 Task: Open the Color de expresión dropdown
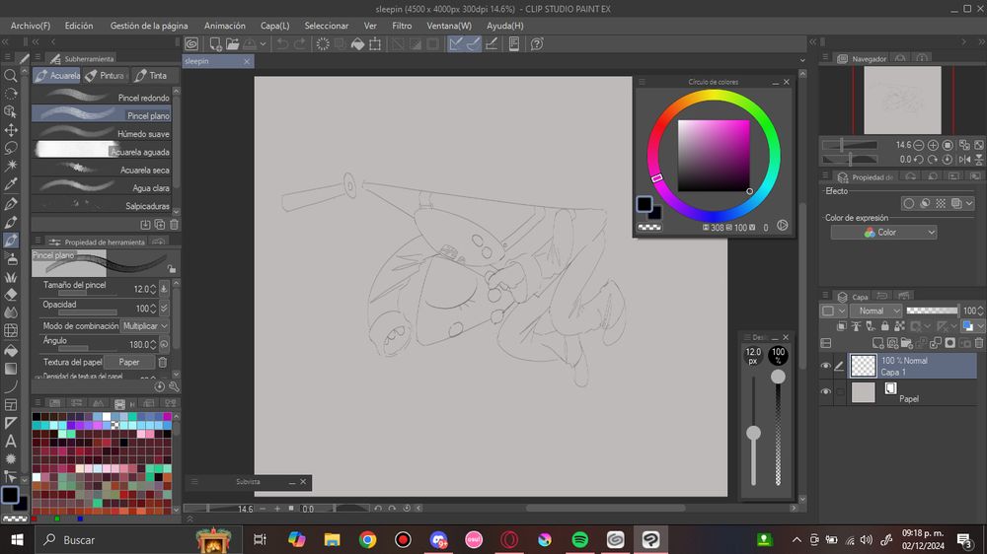(x=883, y=233)
